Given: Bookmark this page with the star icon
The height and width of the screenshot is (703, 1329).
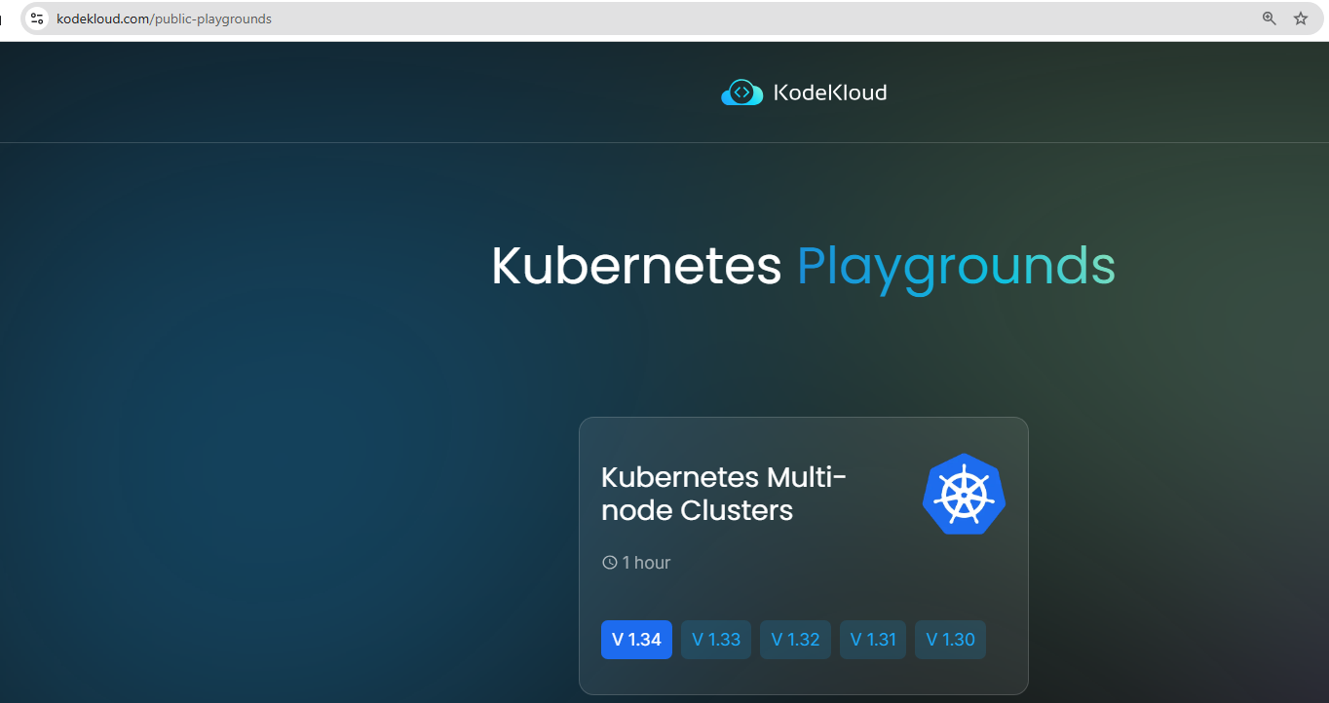Looking at the screenshot, I should [1300, 18].
